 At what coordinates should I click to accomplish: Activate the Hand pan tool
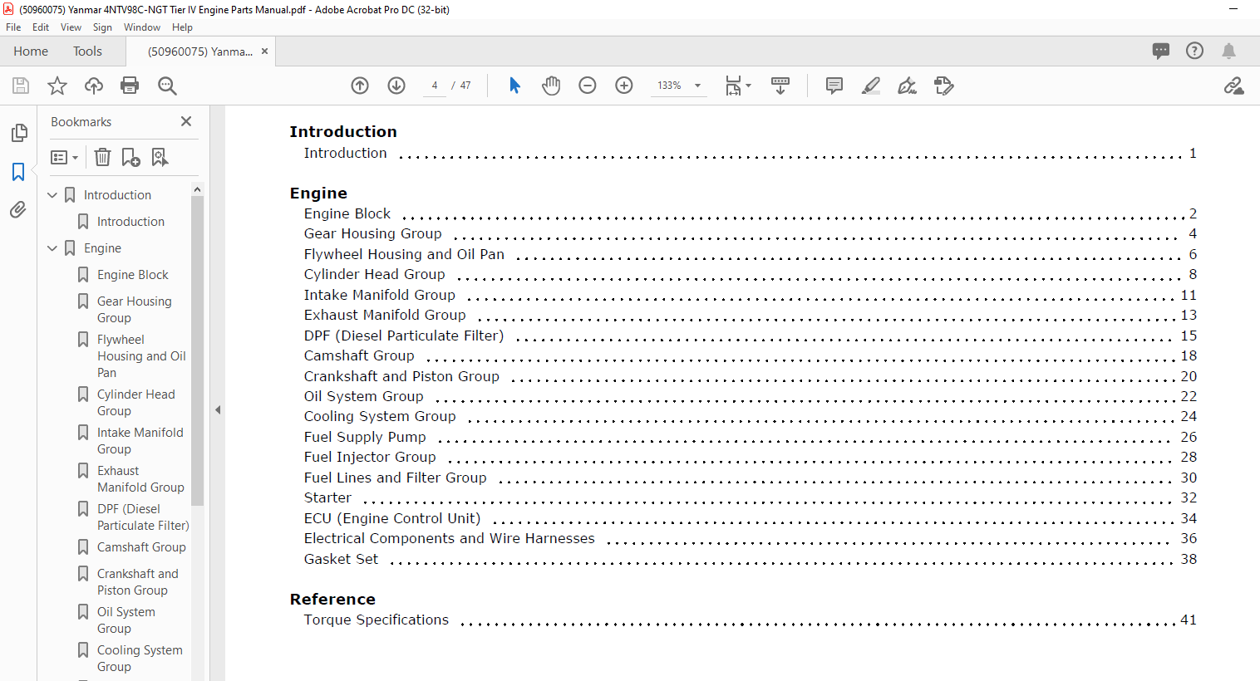click(551, 86)
